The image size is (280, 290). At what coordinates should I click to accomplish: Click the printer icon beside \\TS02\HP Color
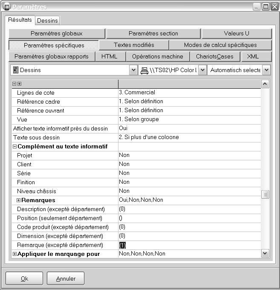(x=144, y=70)
